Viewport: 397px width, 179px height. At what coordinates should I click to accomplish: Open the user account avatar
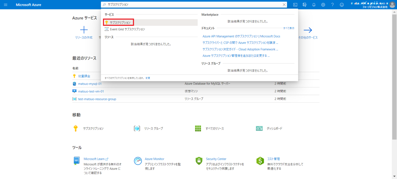click(x=392, y=5)
